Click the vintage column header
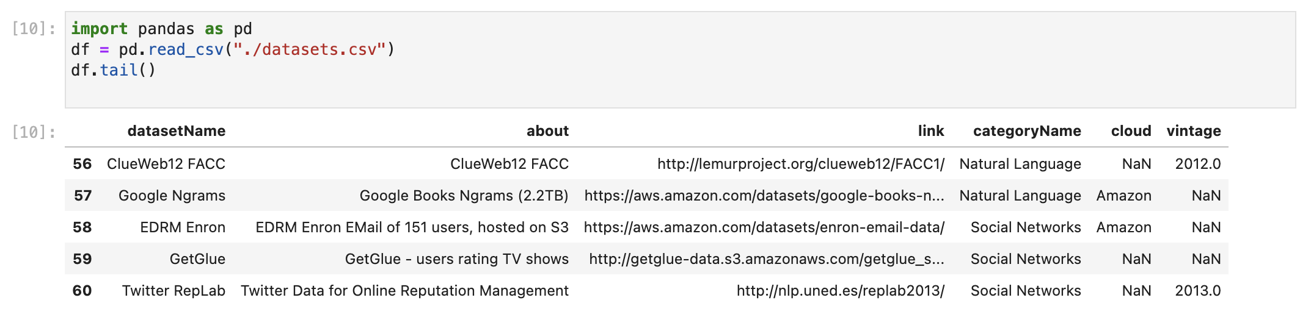The image size is (1300, 317). pos(1194,131)
